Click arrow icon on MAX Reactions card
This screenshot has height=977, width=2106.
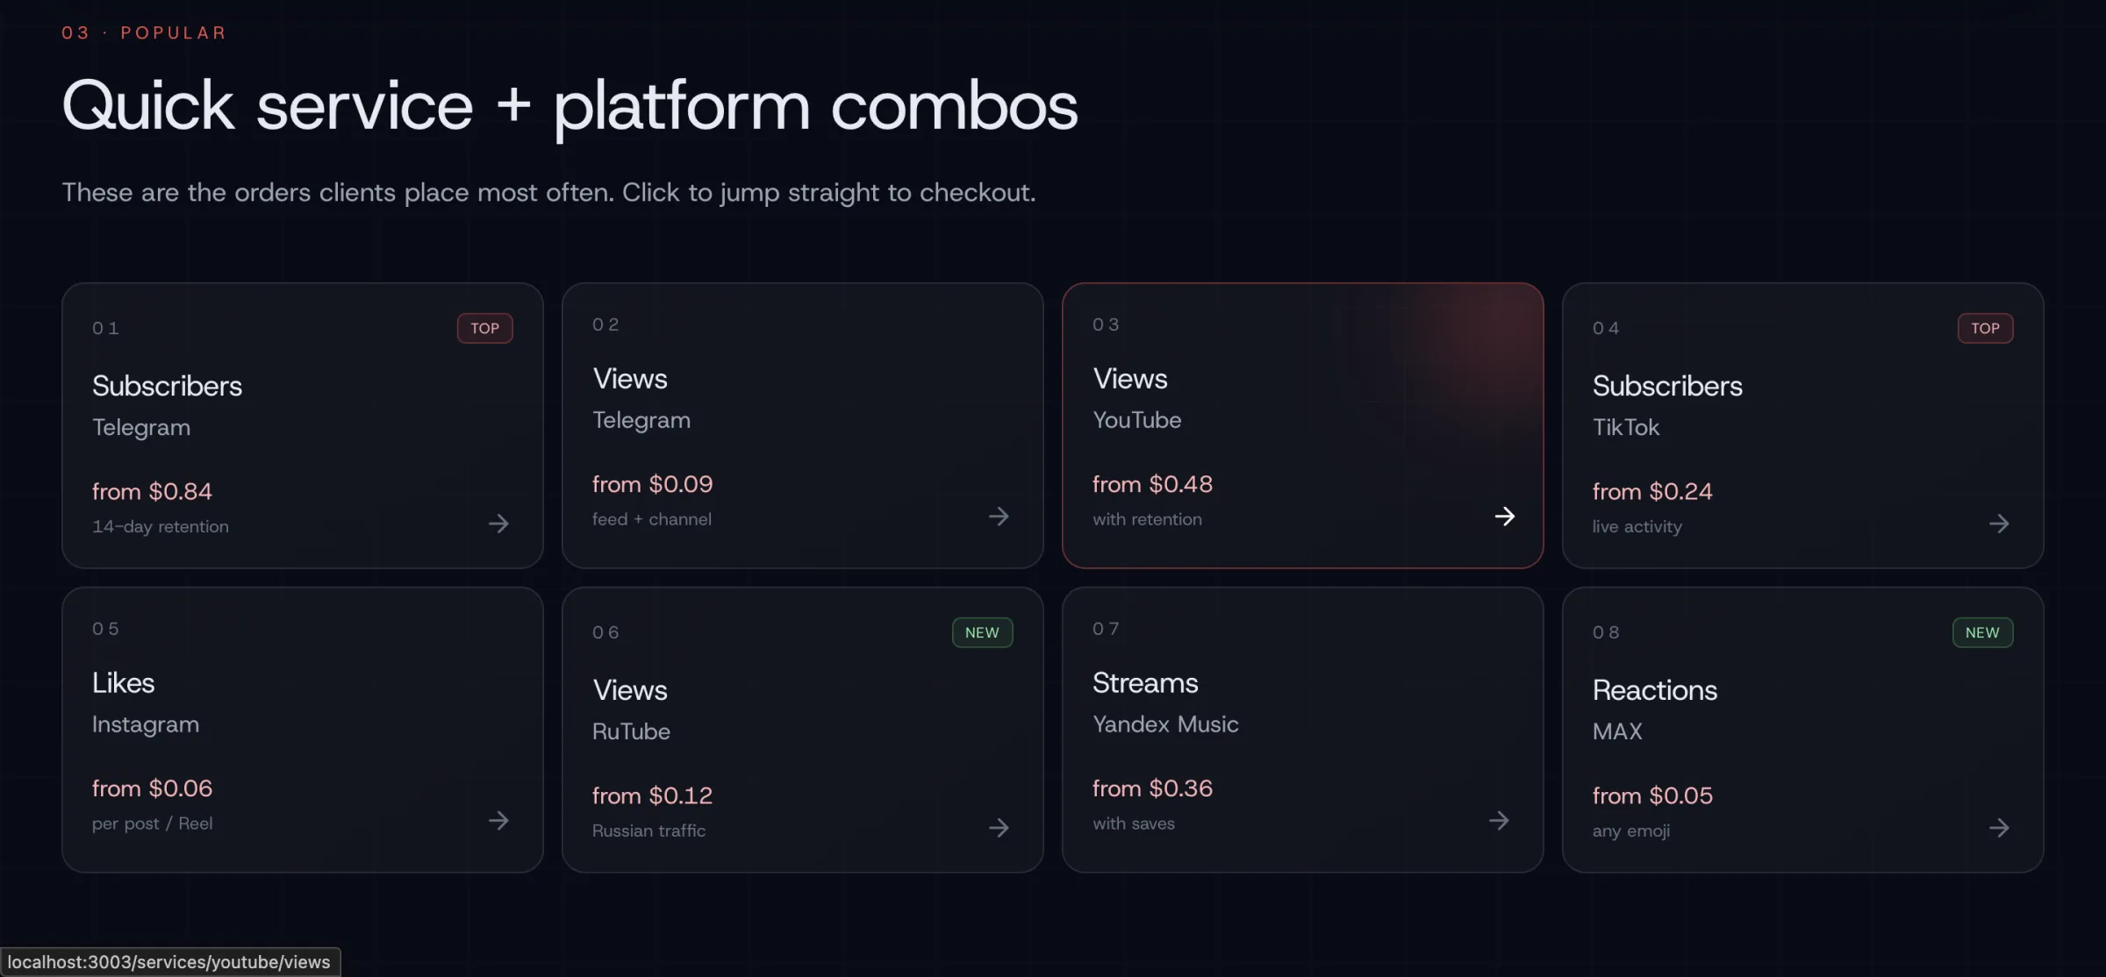point(1999,828)
